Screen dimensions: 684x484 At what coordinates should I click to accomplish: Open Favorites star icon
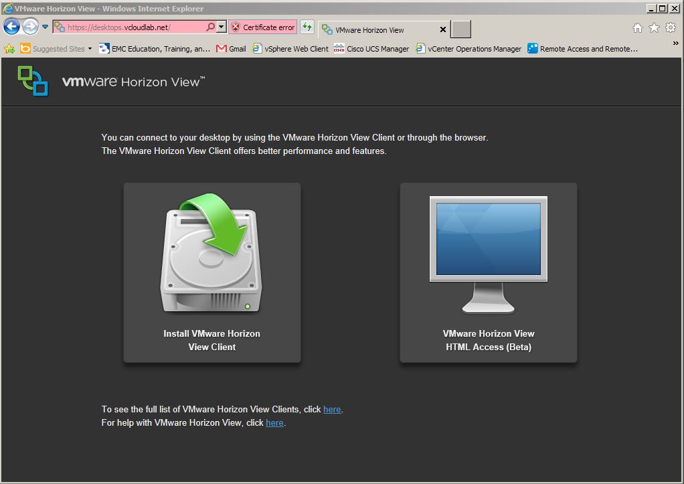pos(654,28)
